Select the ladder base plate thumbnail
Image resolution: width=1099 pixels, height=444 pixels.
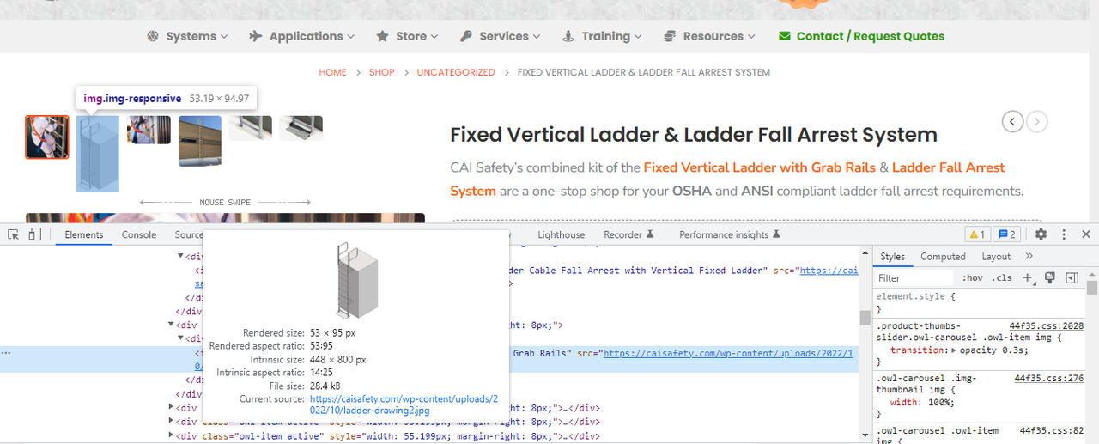[301, 128]
